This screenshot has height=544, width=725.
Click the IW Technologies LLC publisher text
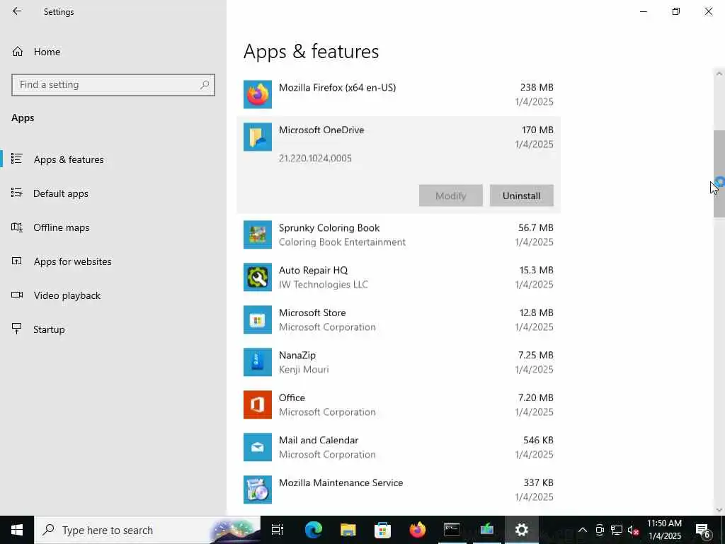[323, 285]
